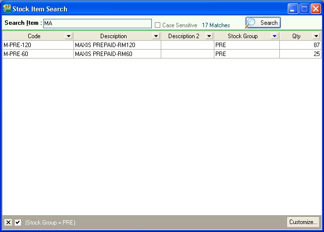Click the Stock Item Search app icon
This screenshot has height=232, width=324.
click(7, 8)
